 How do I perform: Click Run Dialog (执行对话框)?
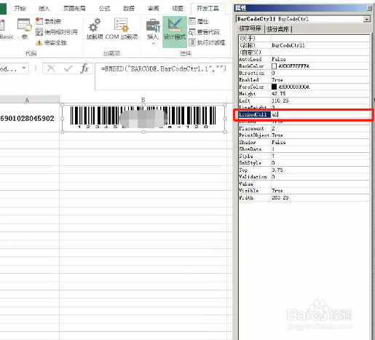click(x=207, y=42)
